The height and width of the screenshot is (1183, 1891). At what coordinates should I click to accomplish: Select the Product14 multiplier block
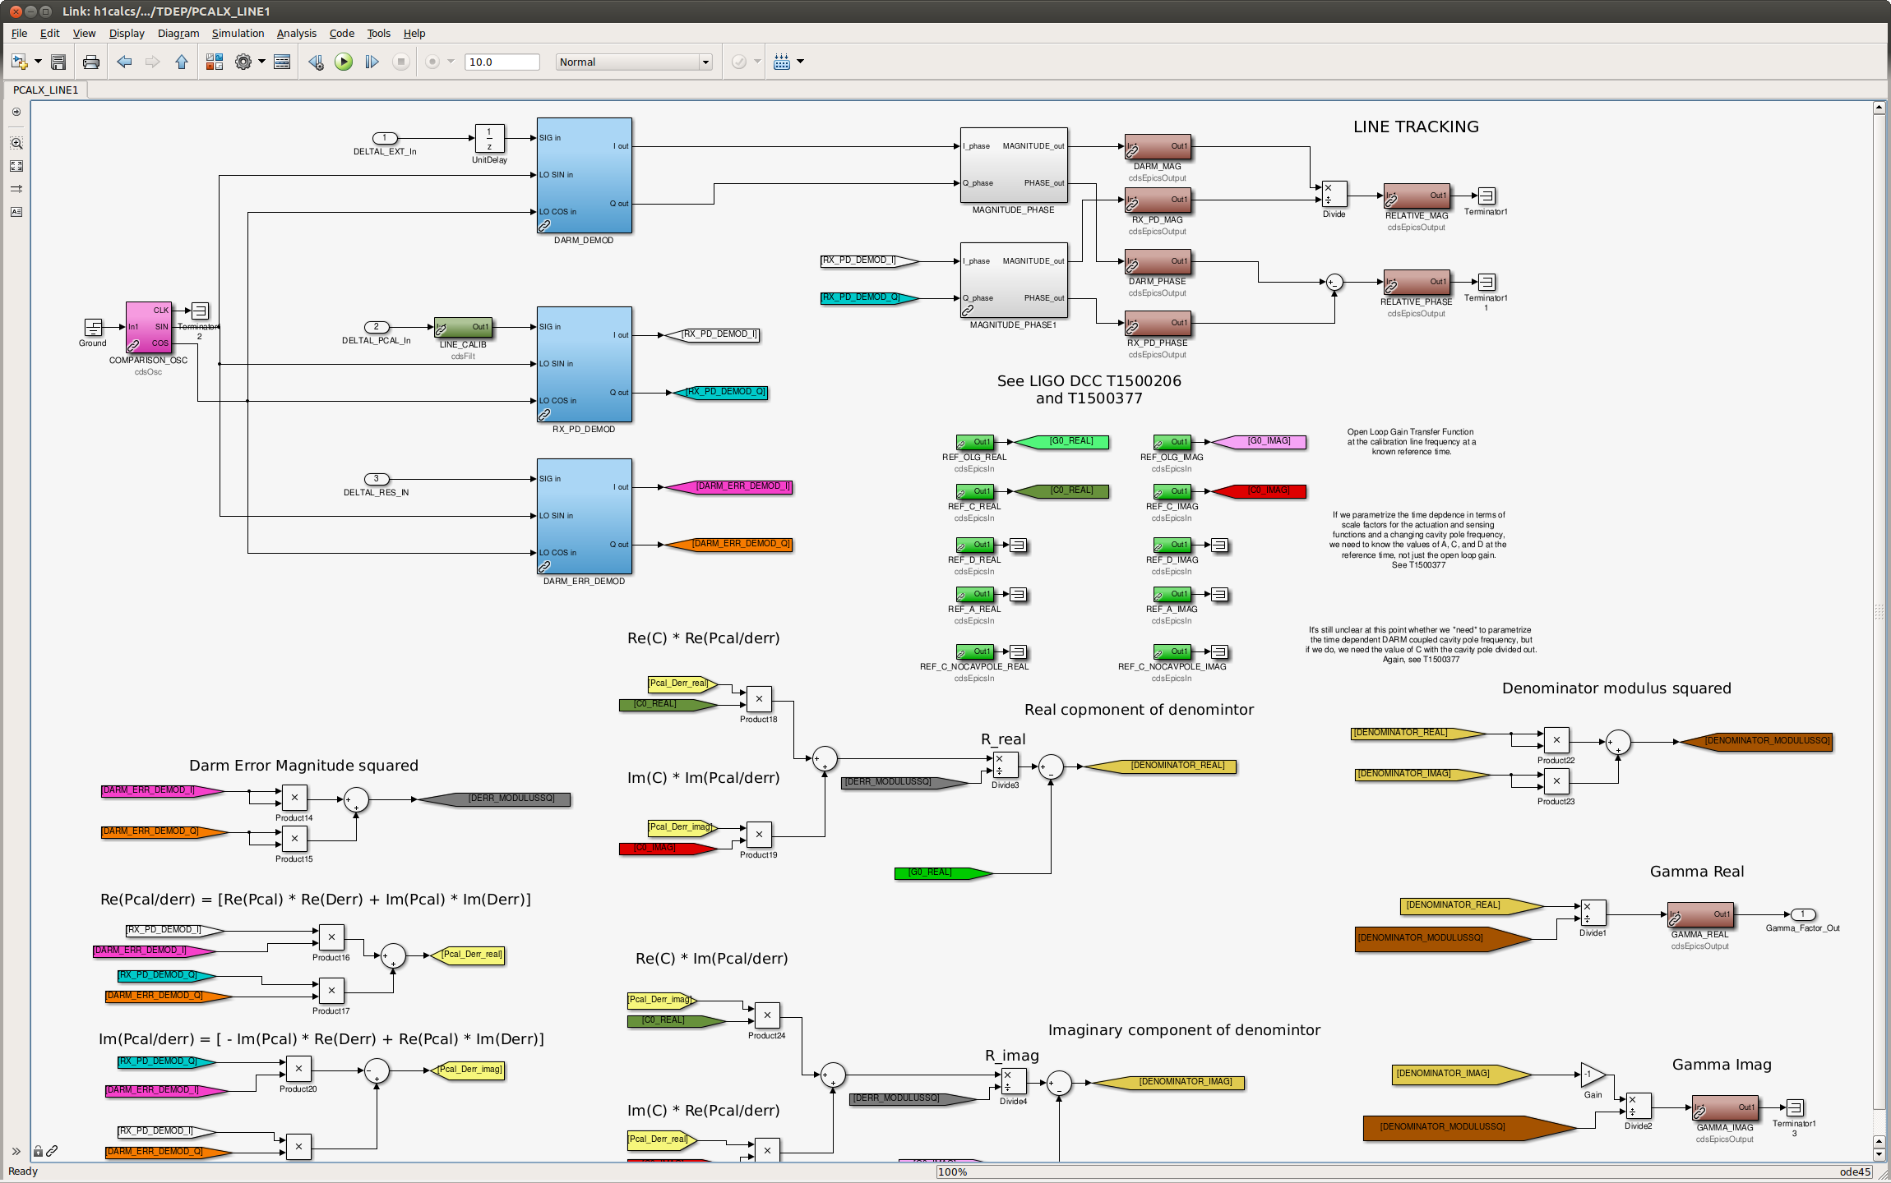tap(294, 798)
